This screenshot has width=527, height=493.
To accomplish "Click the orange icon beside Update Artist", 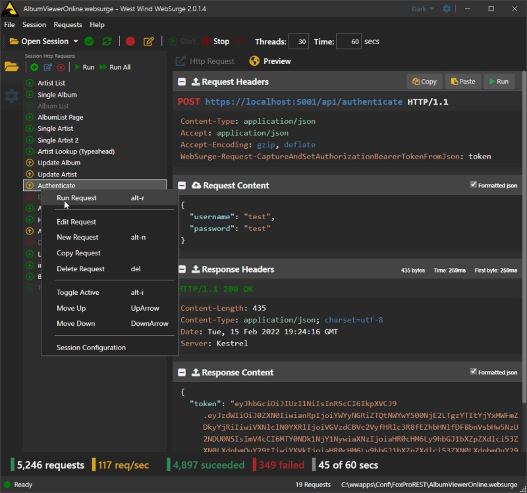I will [x=30, y=174].
